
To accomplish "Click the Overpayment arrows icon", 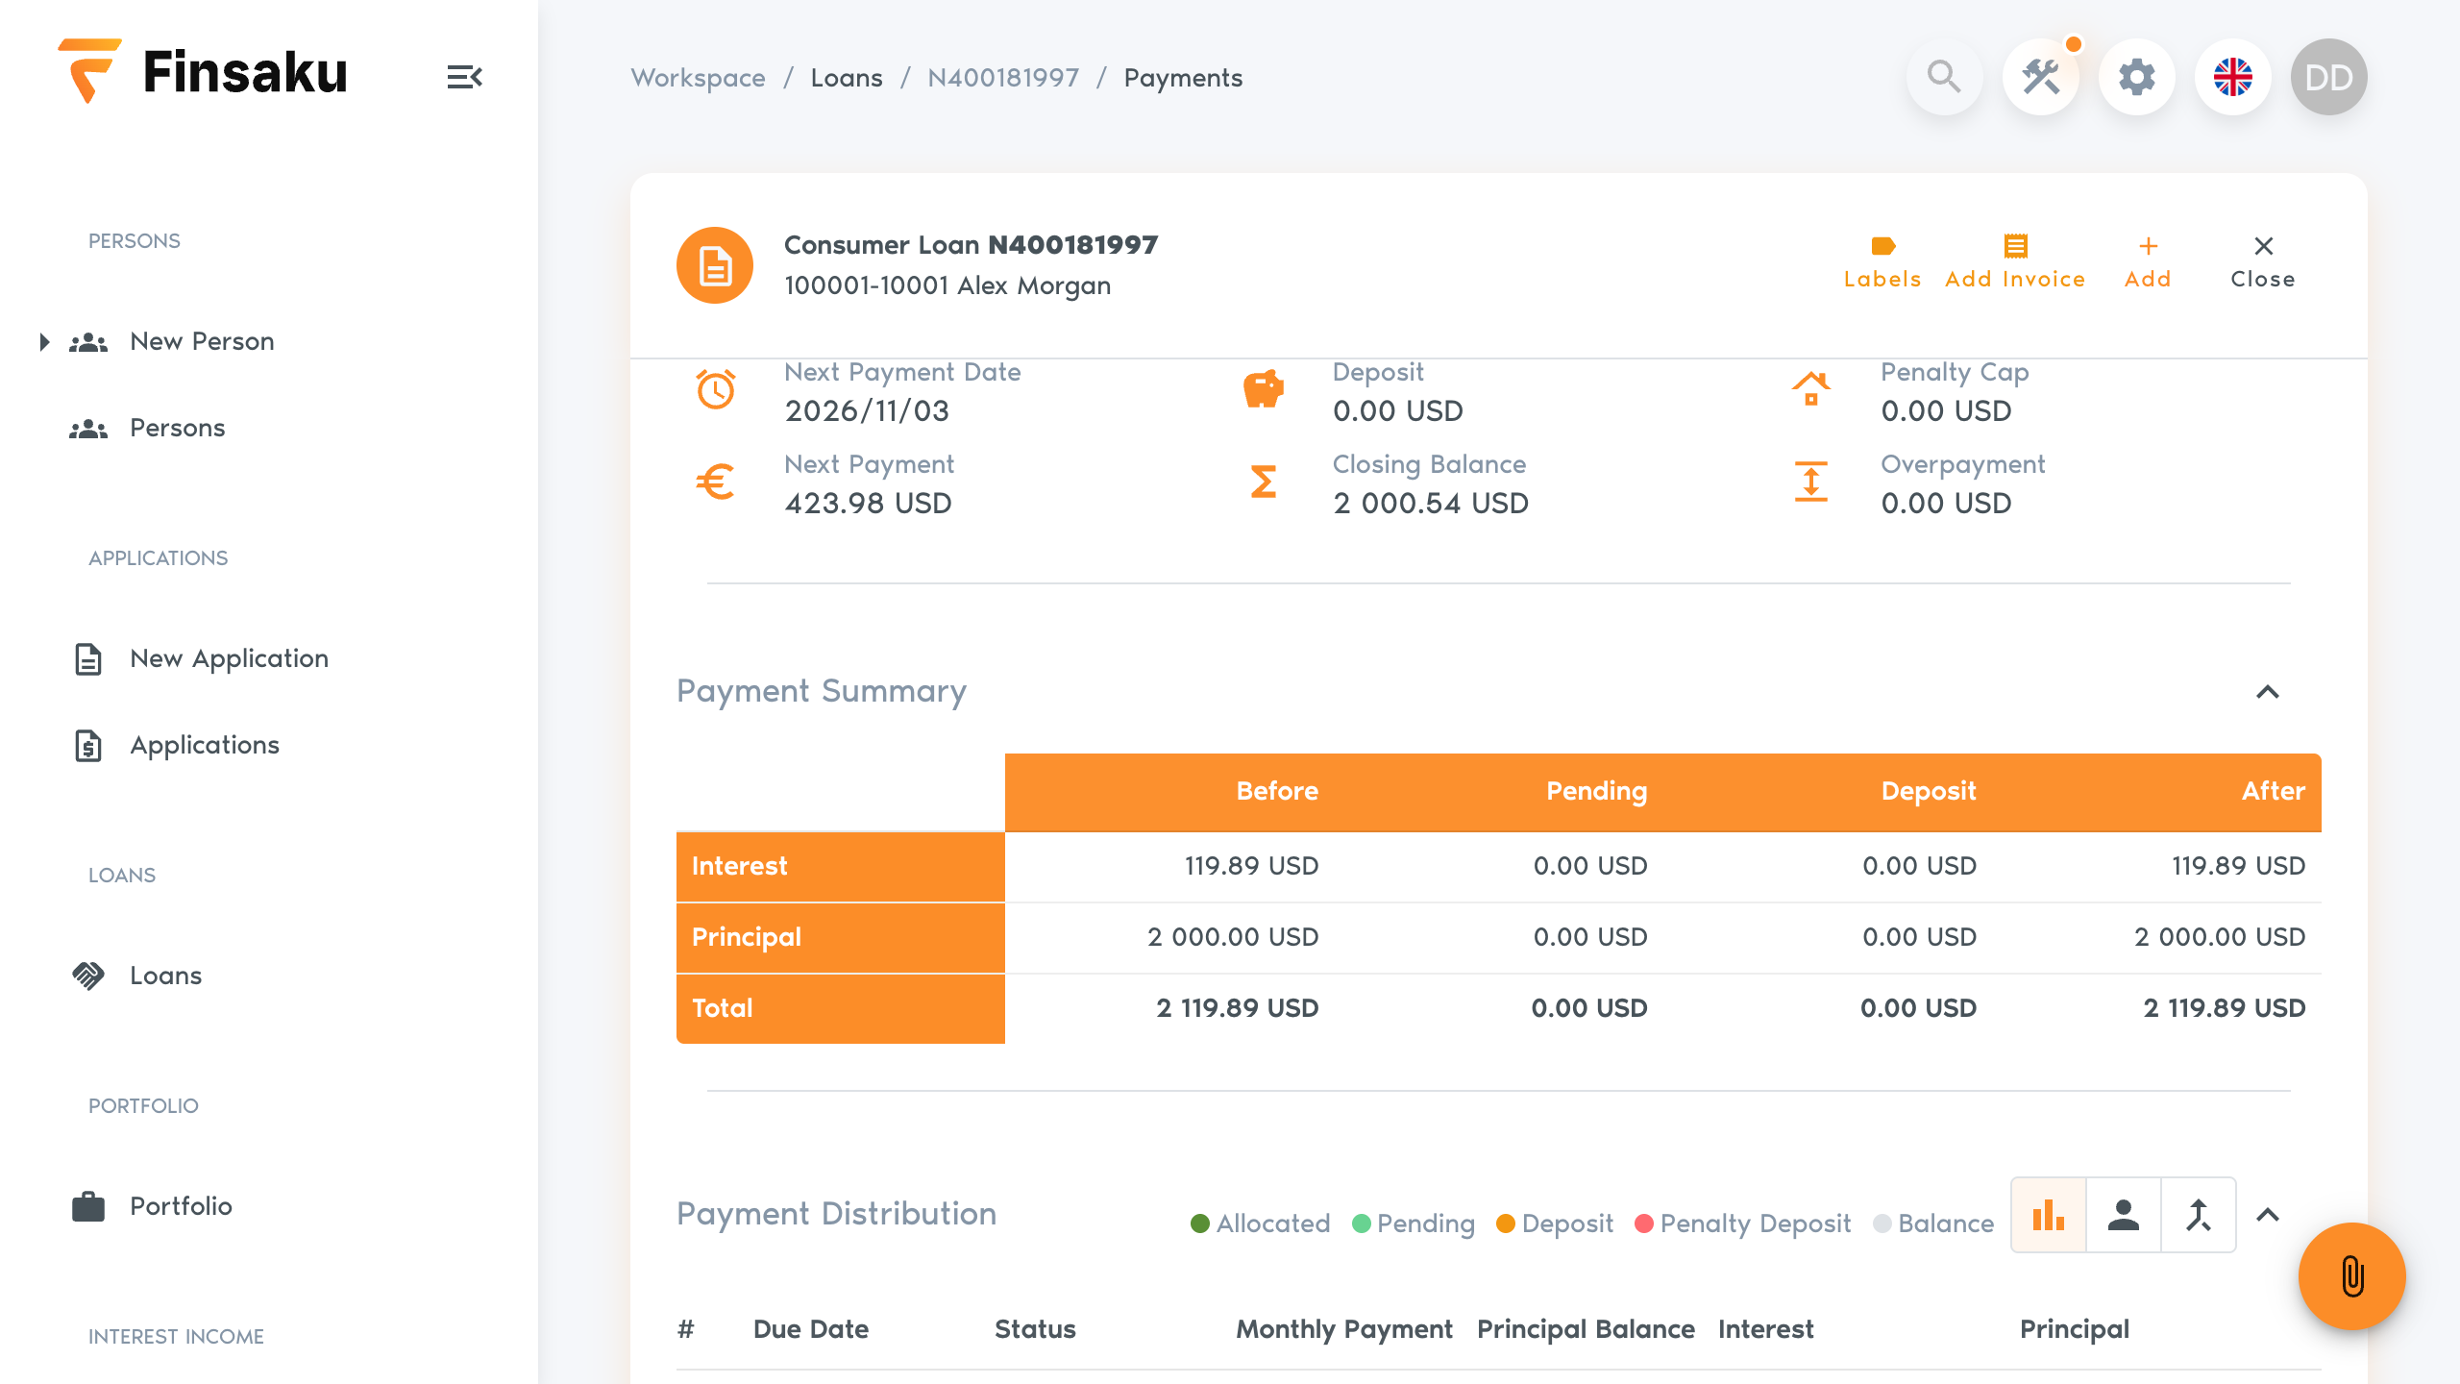I will [1811, 482].
